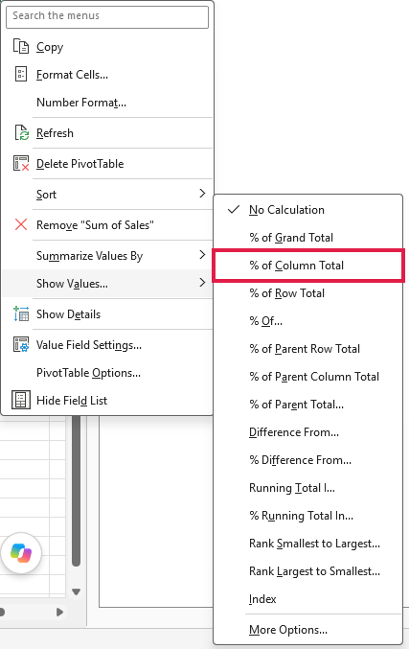
Task: Choose % of Parent Row Total
Action: [305, 349]
